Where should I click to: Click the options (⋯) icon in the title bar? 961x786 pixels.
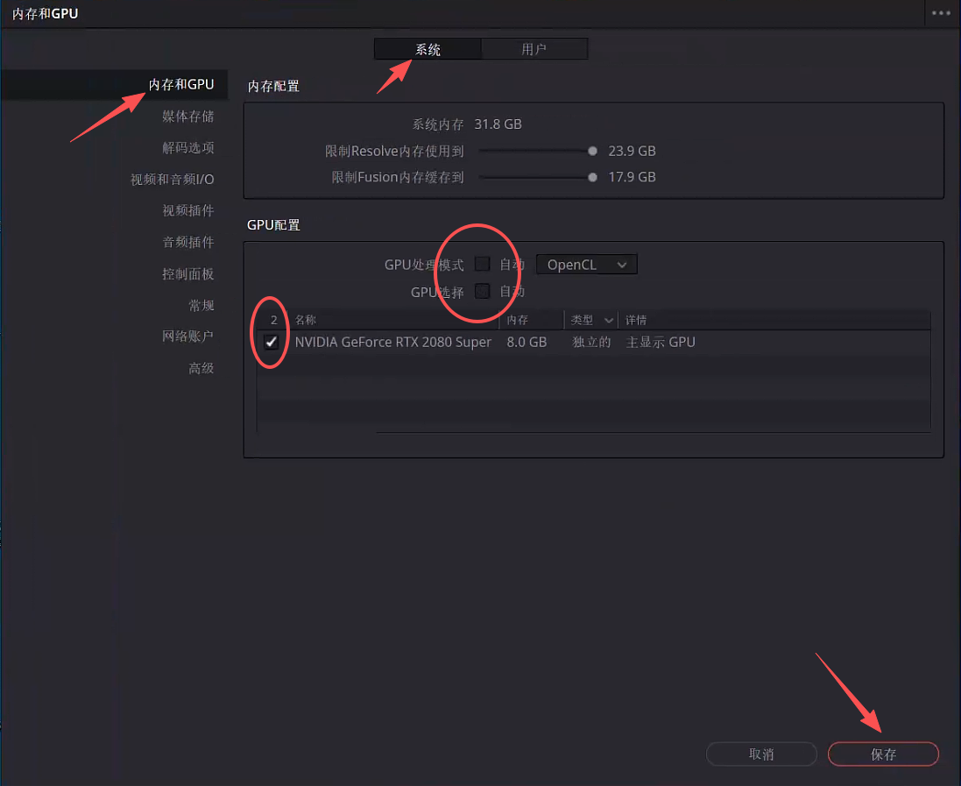[941, 13]
